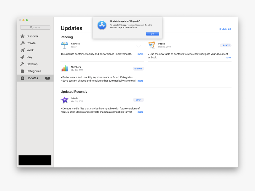
Task: Expand iMovie update notes with more
Action: click(x=140, y=112)
